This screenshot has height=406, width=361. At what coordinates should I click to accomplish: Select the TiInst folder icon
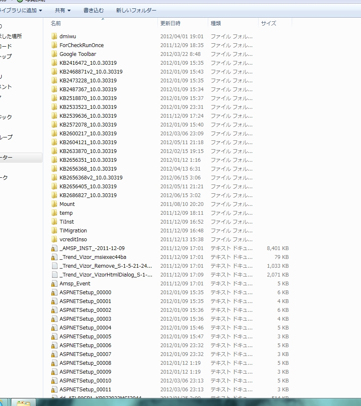54,221
